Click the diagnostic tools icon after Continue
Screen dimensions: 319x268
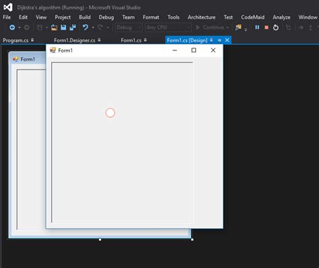pos(238,28)
